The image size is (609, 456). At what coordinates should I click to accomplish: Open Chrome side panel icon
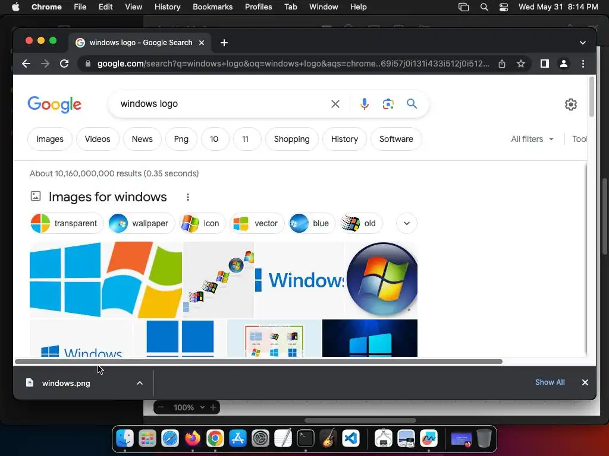(545, 64)
